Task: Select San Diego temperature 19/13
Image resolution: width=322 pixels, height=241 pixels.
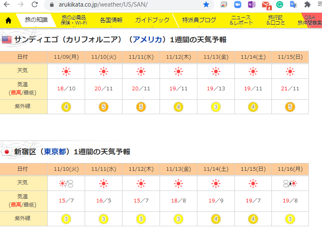Action: 216,89
